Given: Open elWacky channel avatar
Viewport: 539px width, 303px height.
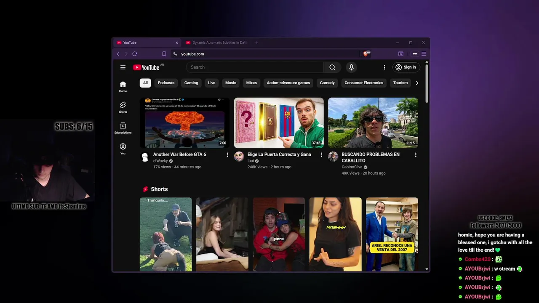Looking at the screenshot, I should click(145, 157).
